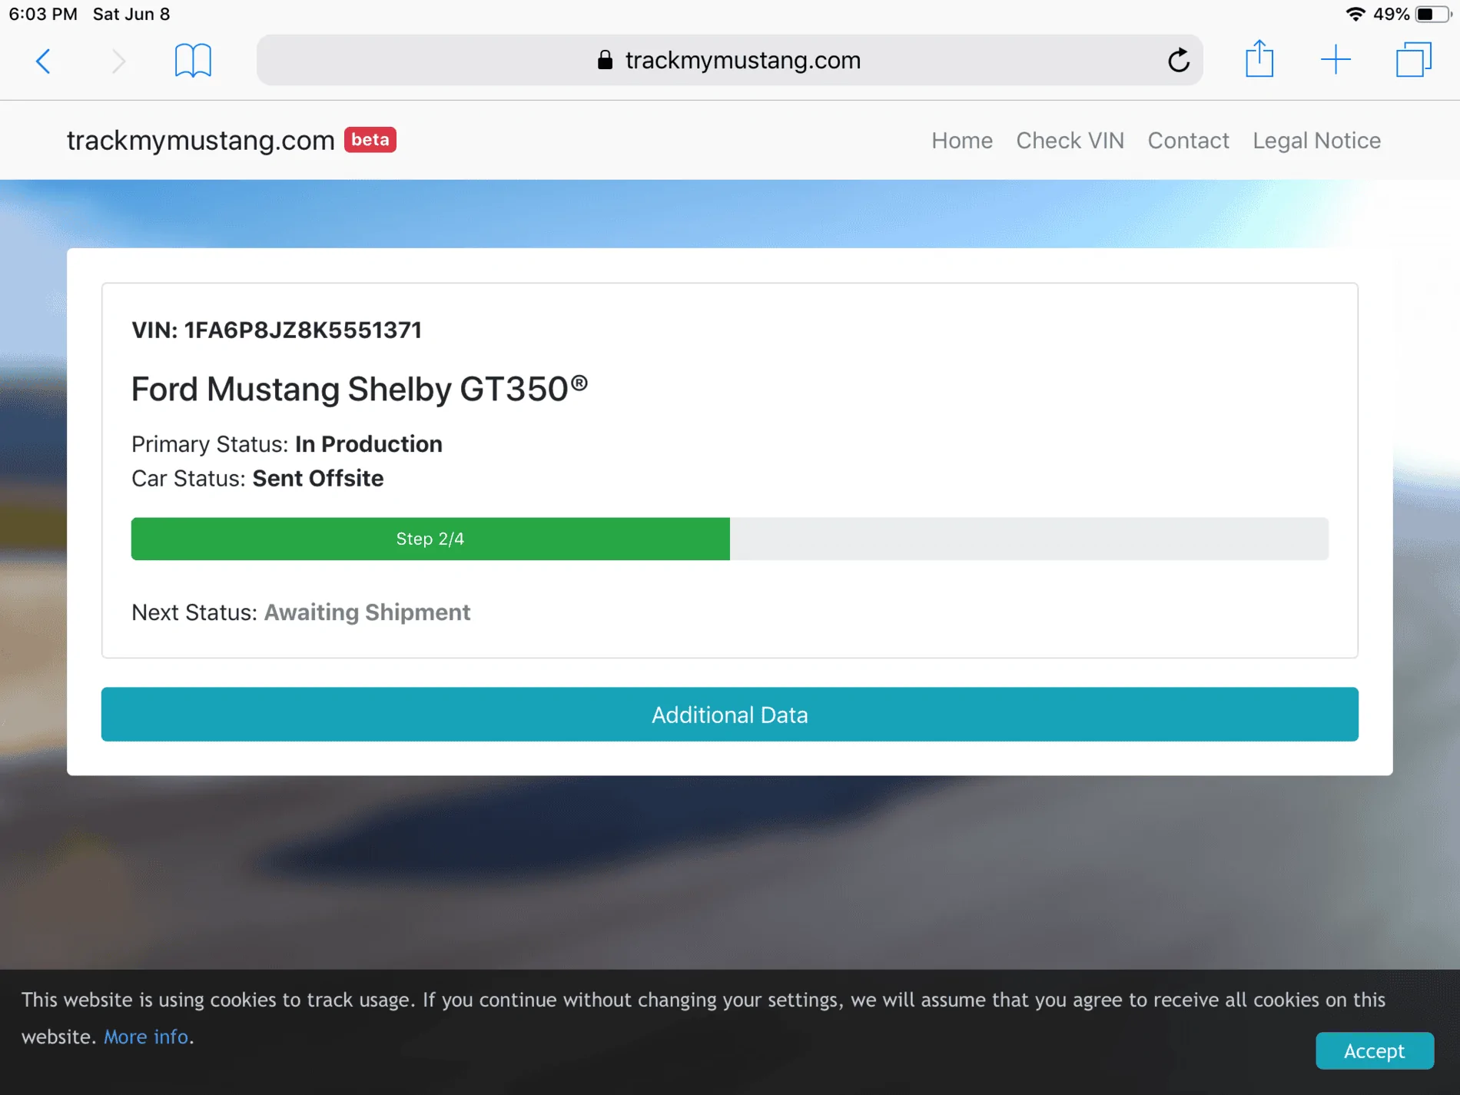Open the Safari share sheet icon
1460x1095 pixels.
pyautogui.click(x=1259, y=59)
